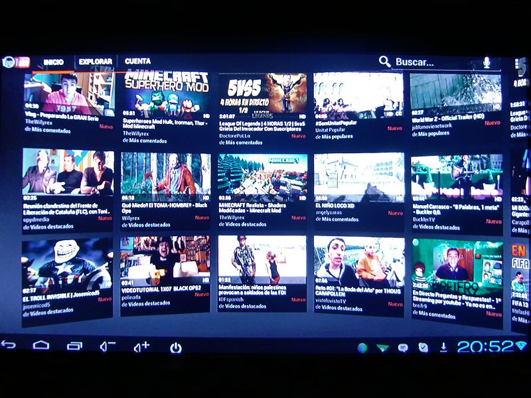Open VIDEOTUTORIAL 1X07 BLACK OPS2 thumbnail
Viewport: 531px width, 398px height.
[x=165, y=261]
